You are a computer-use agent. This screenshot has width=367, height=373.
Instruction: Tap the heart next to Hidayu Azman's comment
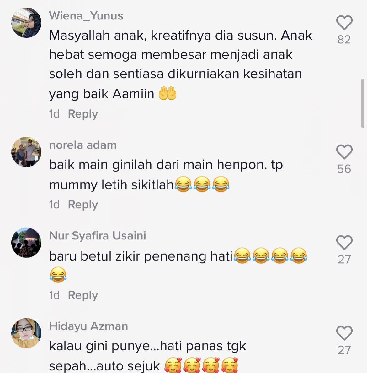344,333
